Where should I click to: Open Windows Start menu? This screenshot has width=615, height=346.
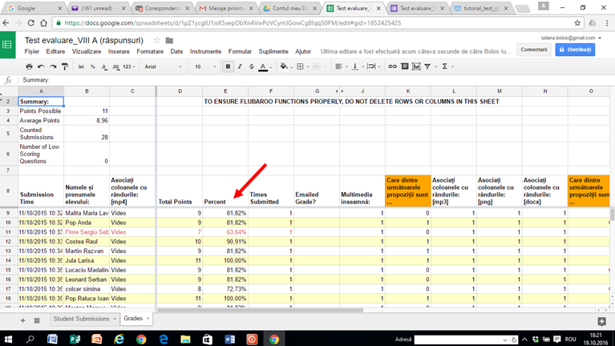click(8, 339)
